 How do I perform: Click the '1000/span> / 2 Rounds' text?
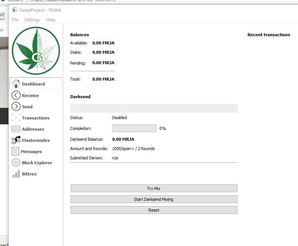pyautogui.click(x=133, y=149)
